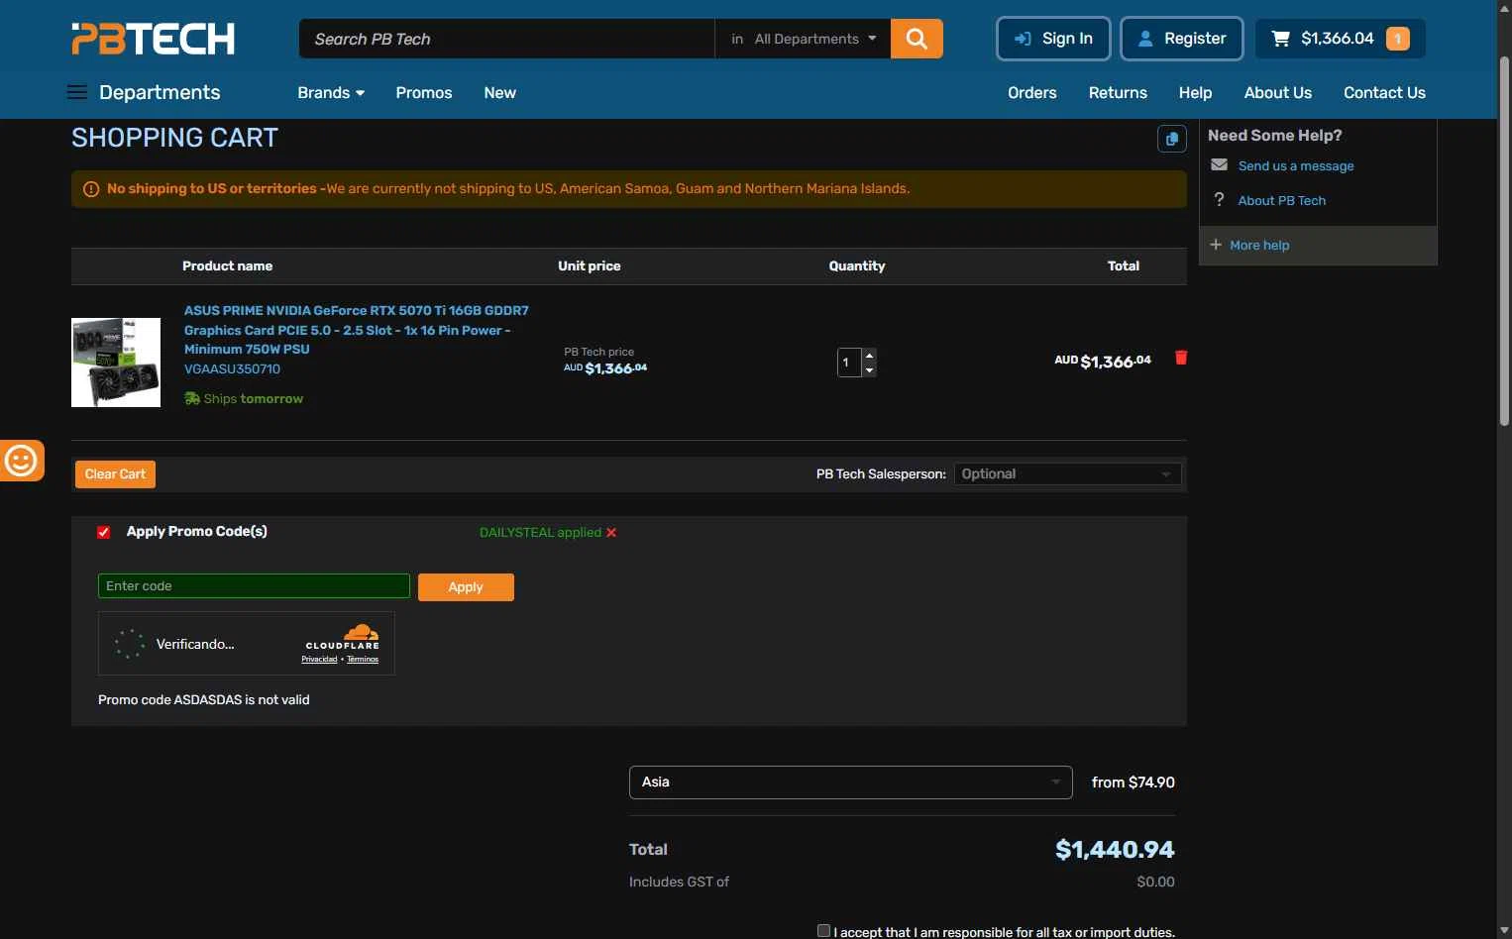Expand More help section
1512x939 pixels.
[x=1318, y=245]
